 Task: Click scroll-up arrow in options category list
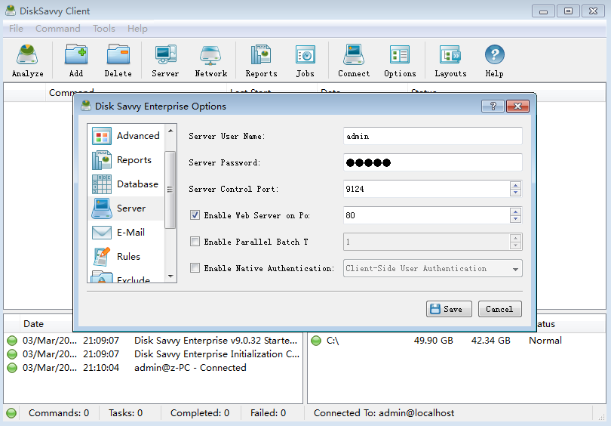tap(170, 131)
